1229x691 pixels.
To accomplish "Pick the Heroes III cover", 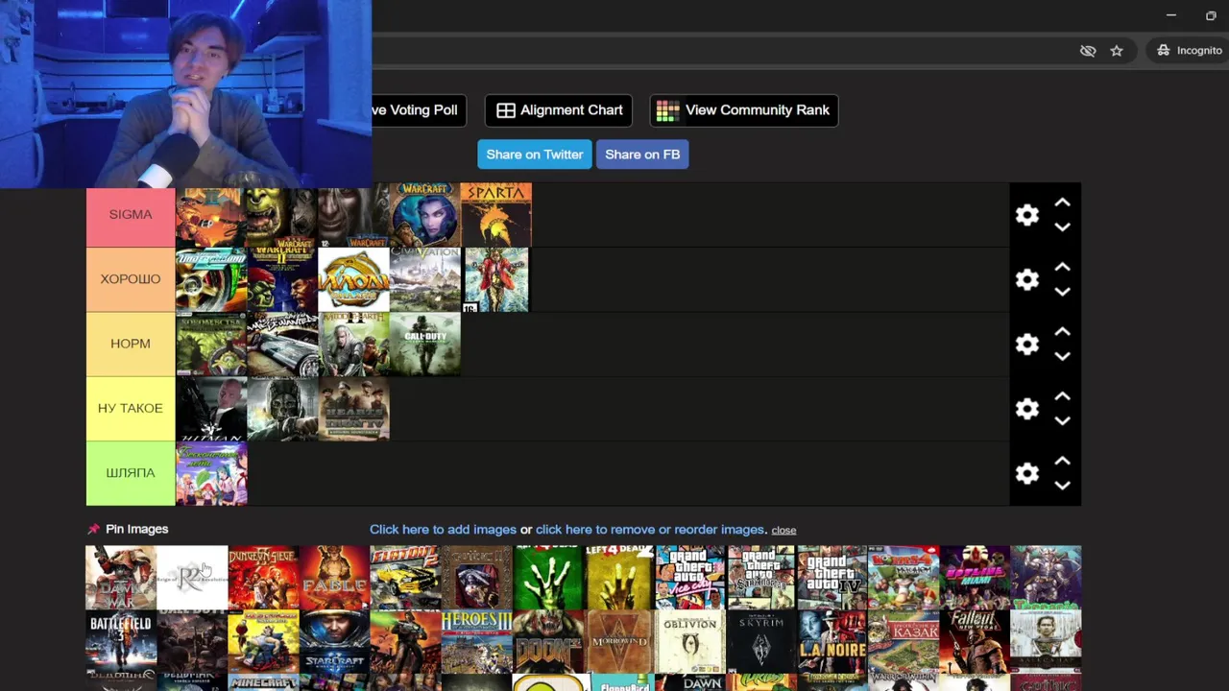I will (x=476, y=642).
